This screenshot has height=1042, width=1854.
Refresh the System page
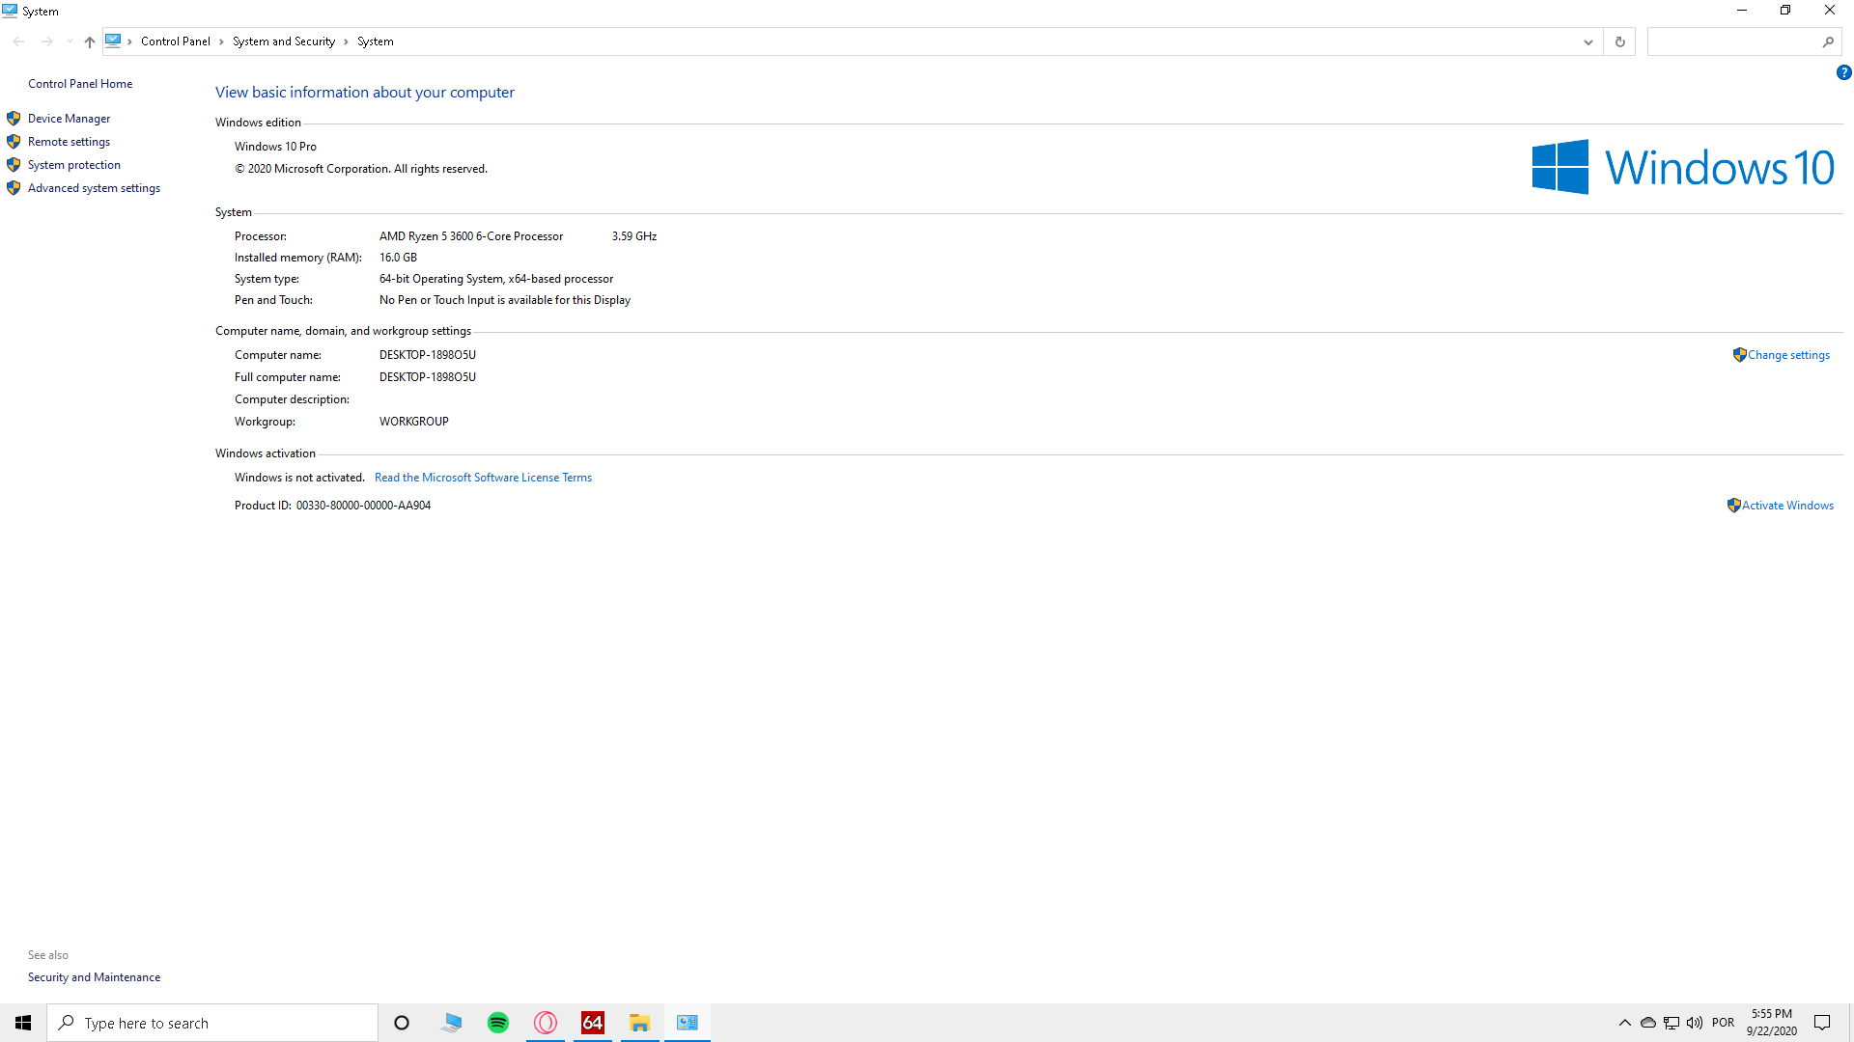click(x=1619, y=41)
